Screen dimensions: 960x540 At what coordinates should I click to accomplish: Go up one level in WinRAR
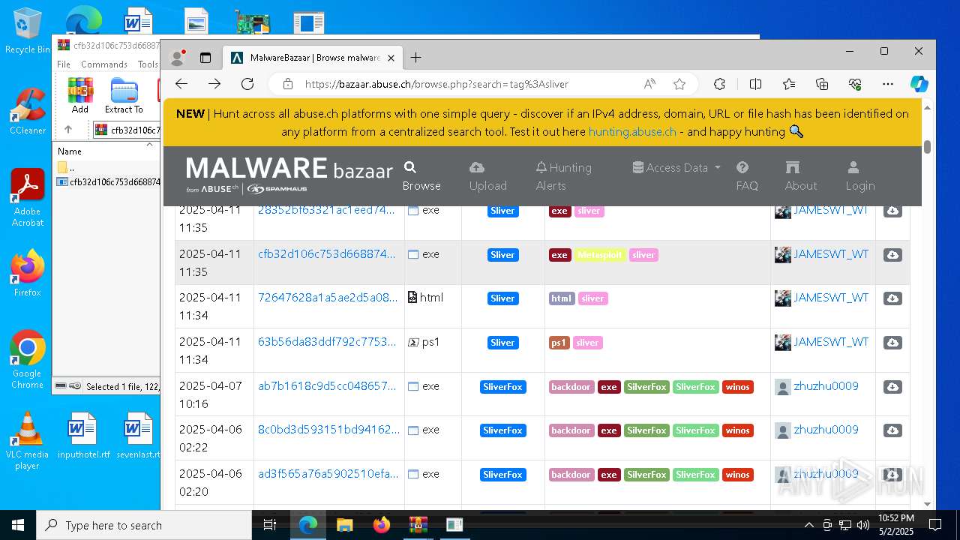pos(67,130)
